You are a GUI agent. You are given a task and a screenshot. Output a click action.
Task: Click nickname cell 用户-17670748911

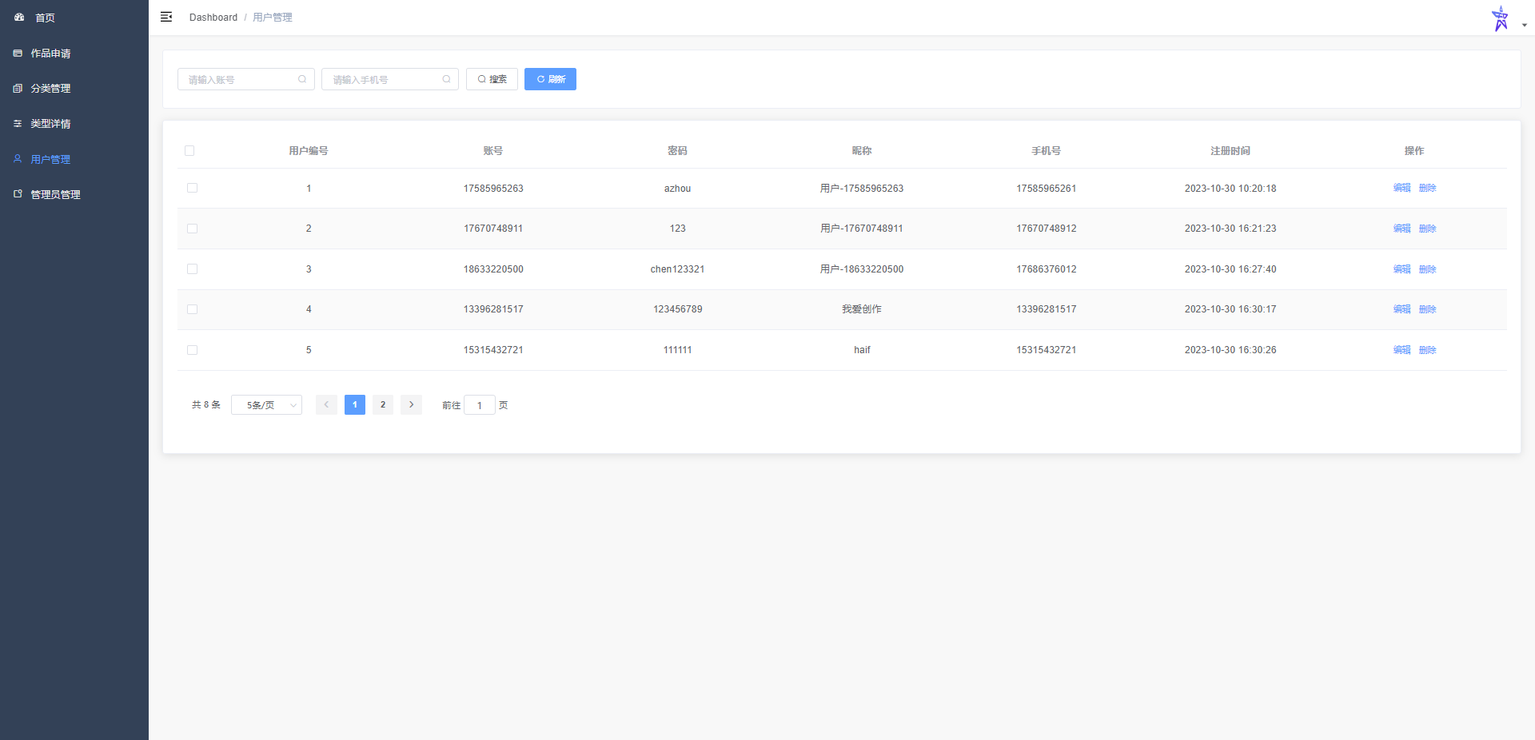coord(862,229)
